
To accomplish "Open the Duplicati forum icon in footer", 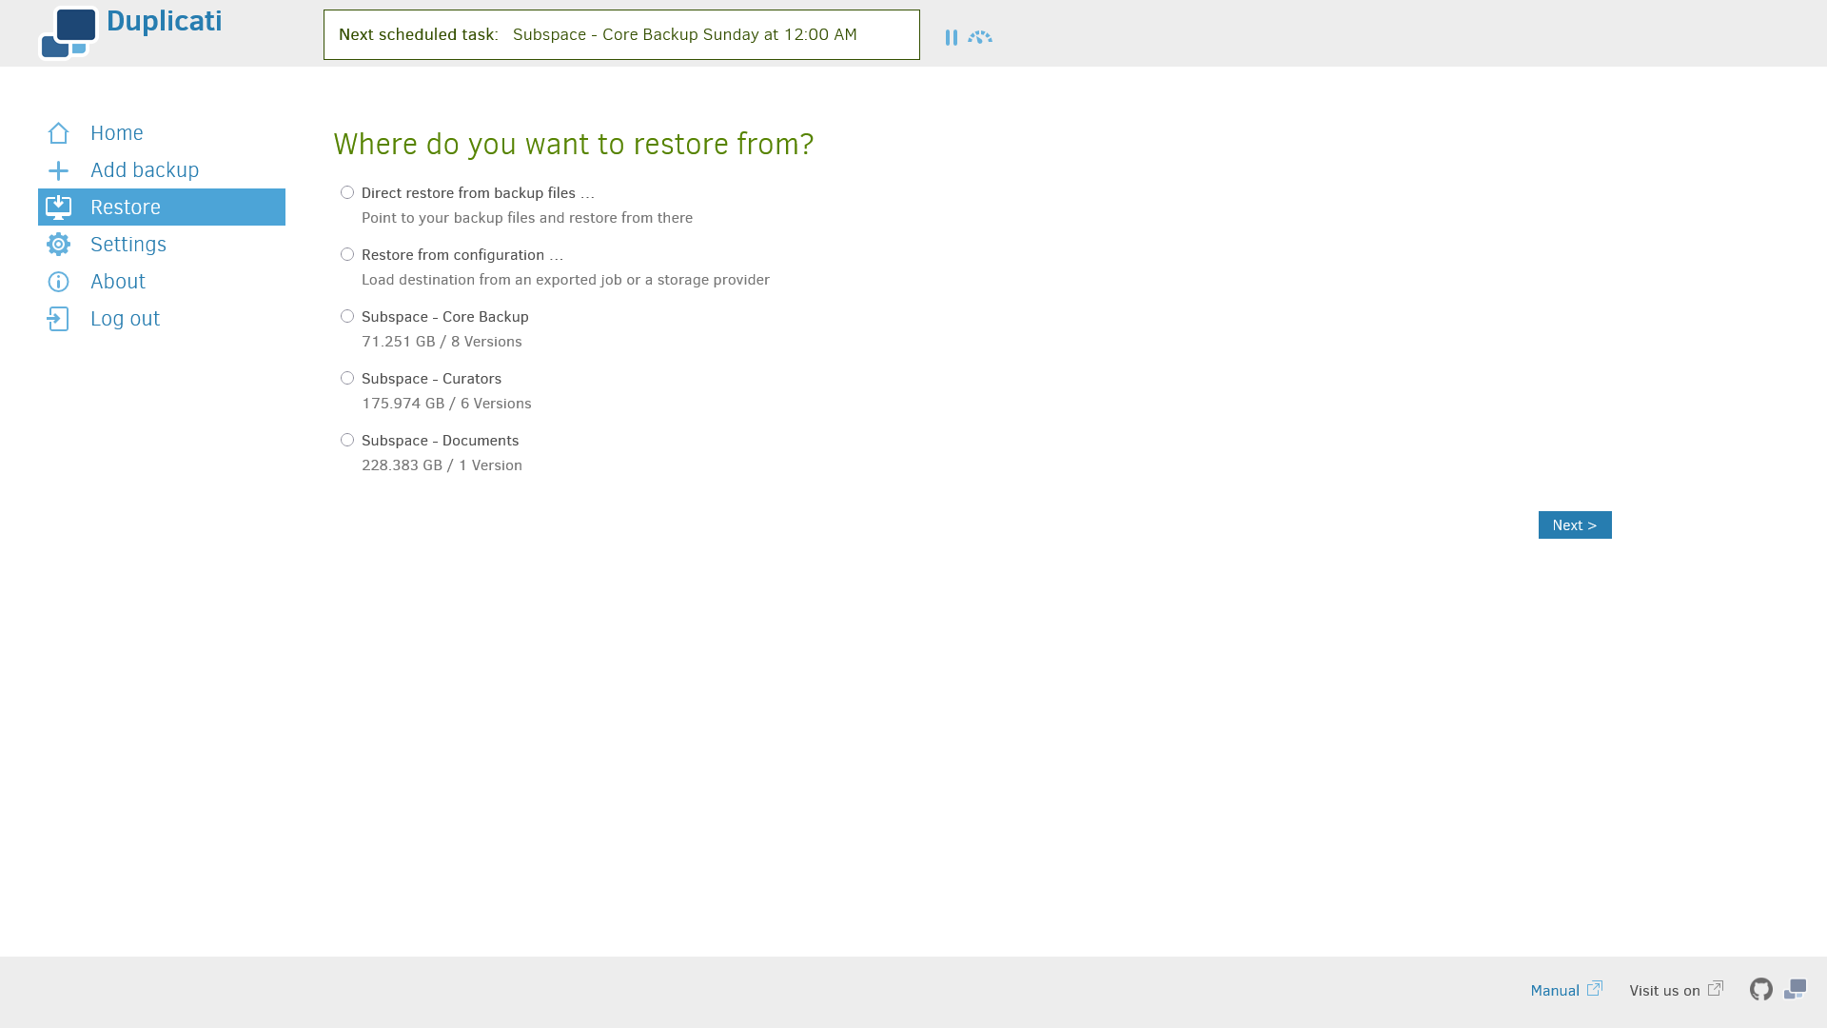I will click(1796, 990).
